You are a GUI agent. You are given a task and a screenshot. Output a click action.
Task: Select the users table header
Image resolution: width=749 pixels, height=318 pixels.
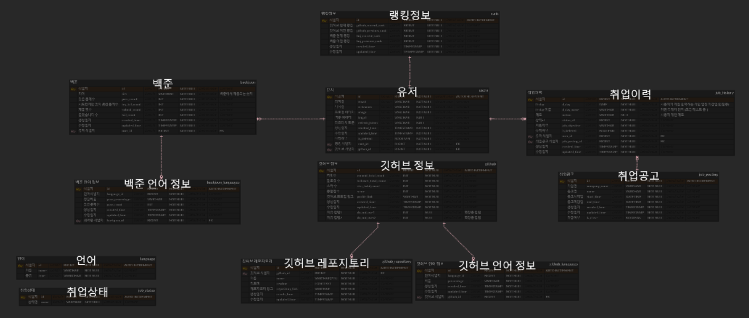tap(407, 90)
